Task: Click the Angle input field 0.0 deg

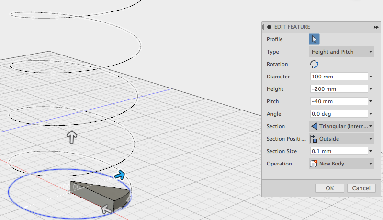Action: tap(339, 114)
